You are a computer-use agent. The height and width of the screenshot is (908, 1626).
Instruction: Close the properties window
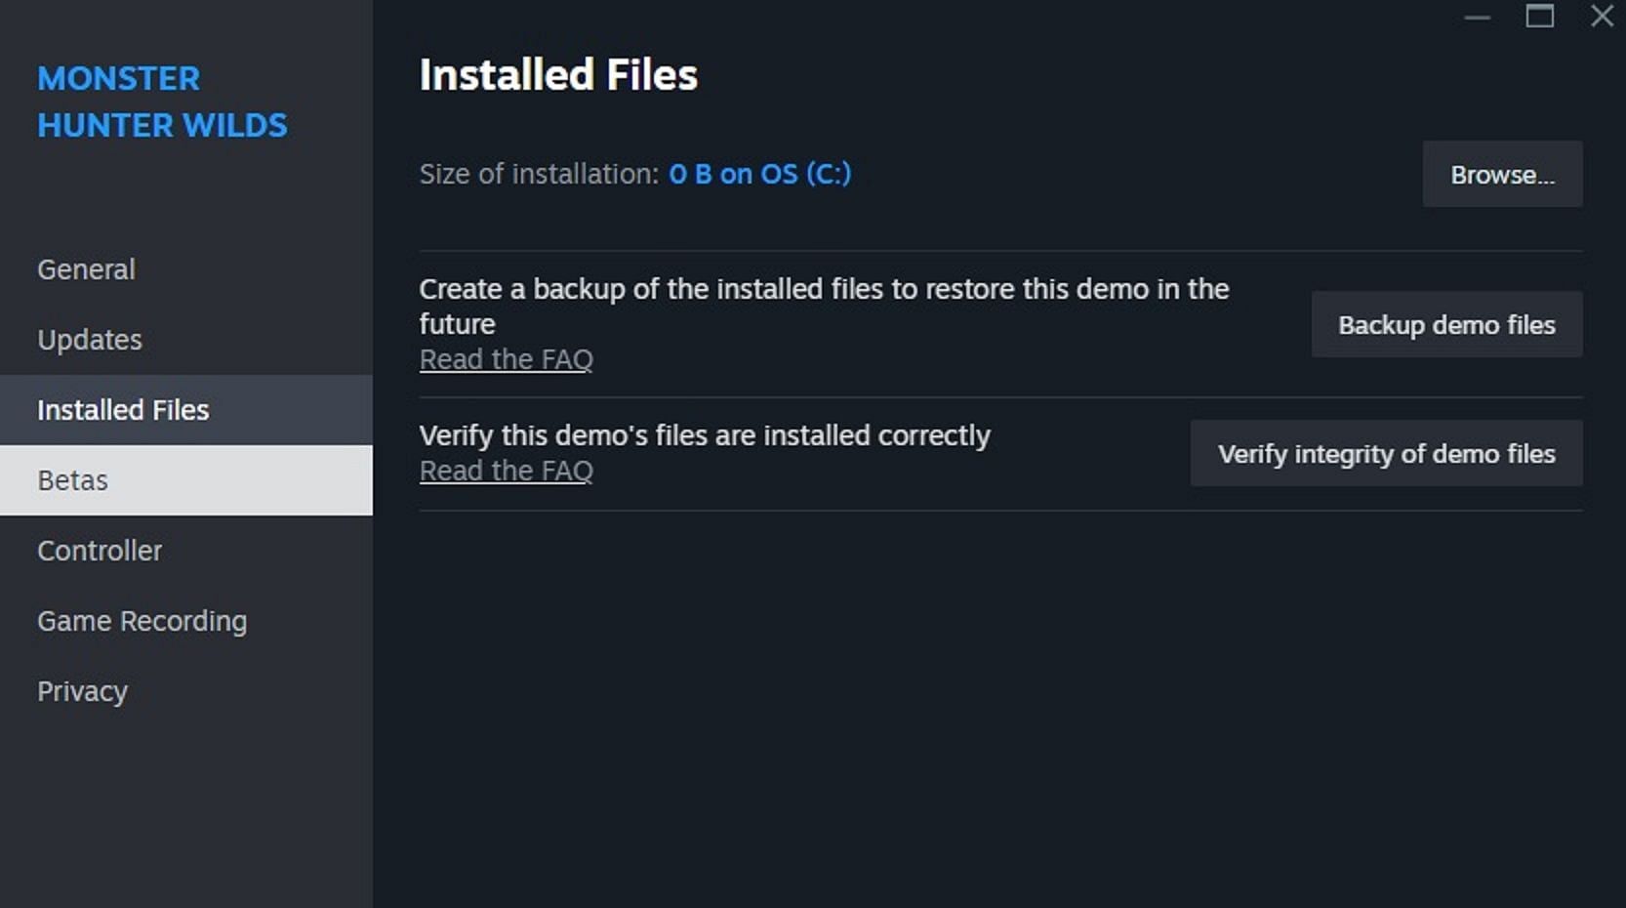click(1602, 17)
